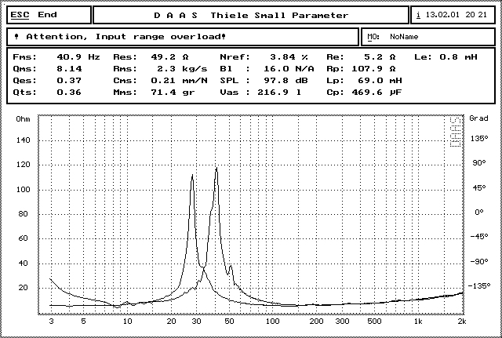Viewport: 502px width, 338px height.
Task: Click the vertical DAAS logo in graph corner
Action: click(x=456, y=133)
